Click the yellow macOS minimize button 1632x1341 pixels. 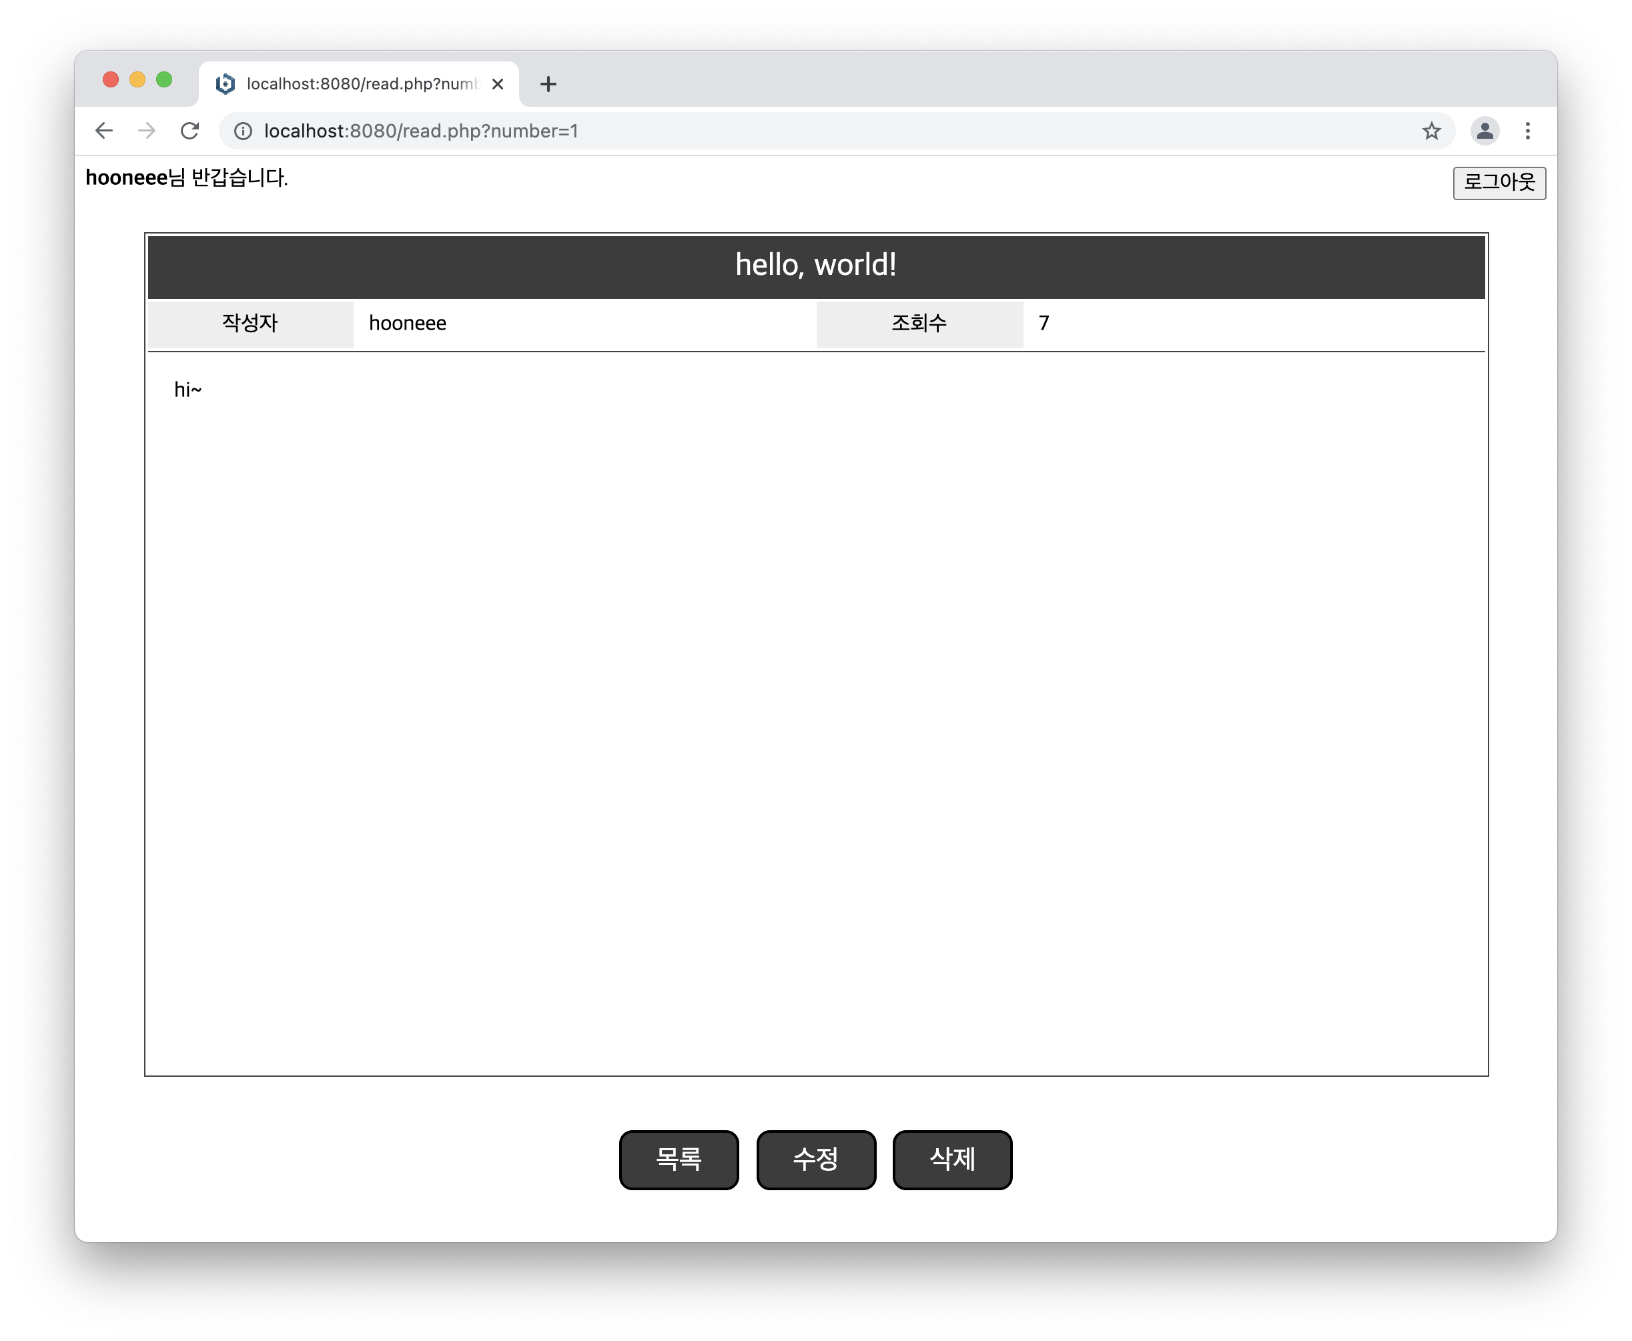tap(137, 79)
